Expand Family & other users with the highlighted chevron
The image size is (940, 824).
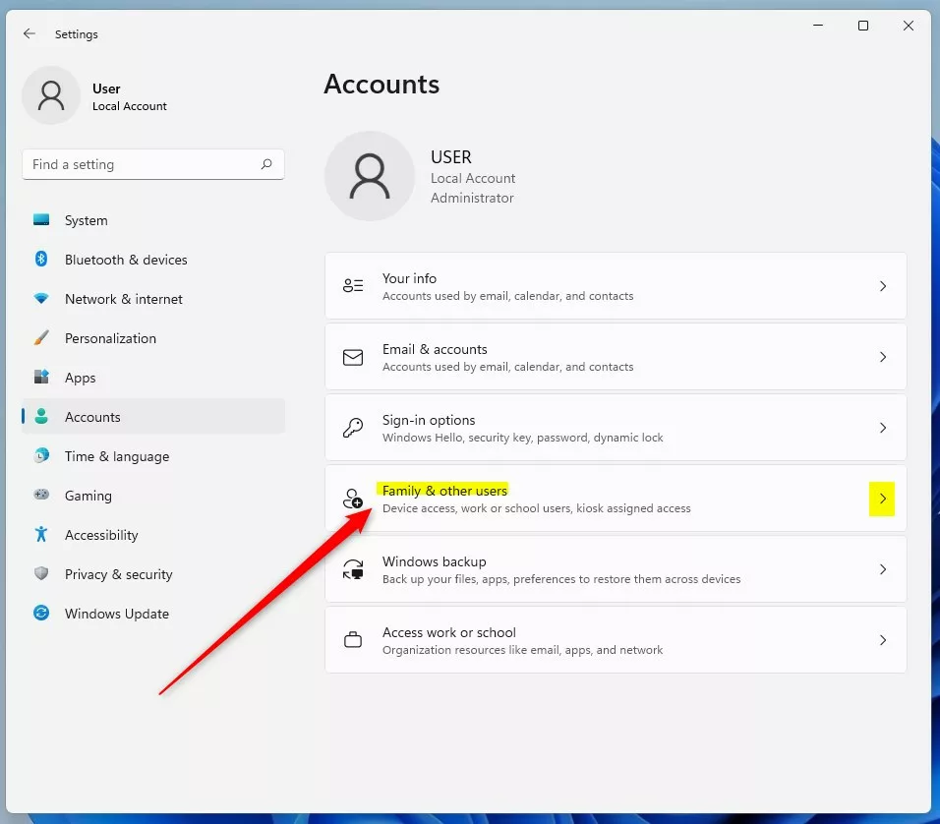click(882, 500)
